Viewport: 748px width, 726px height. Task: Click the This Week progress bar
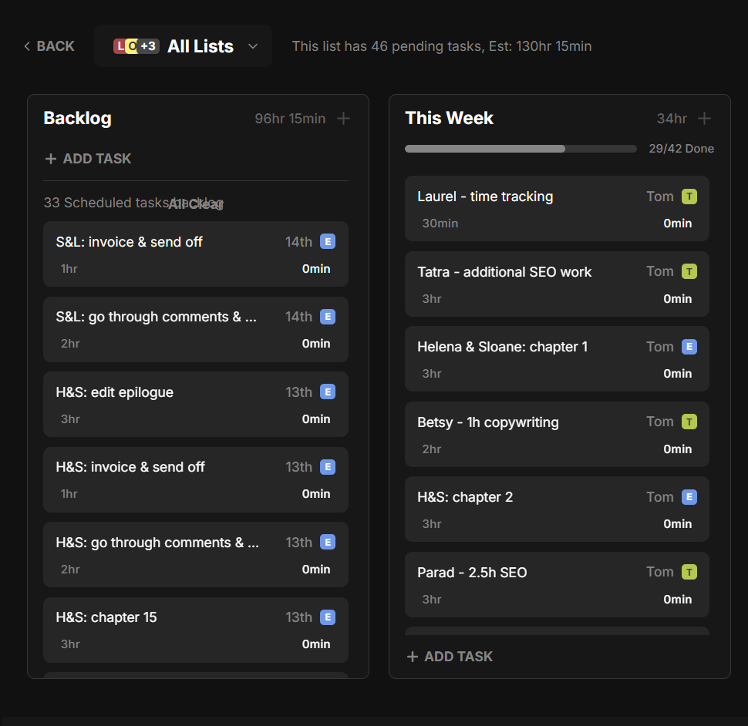pos(521,149)
